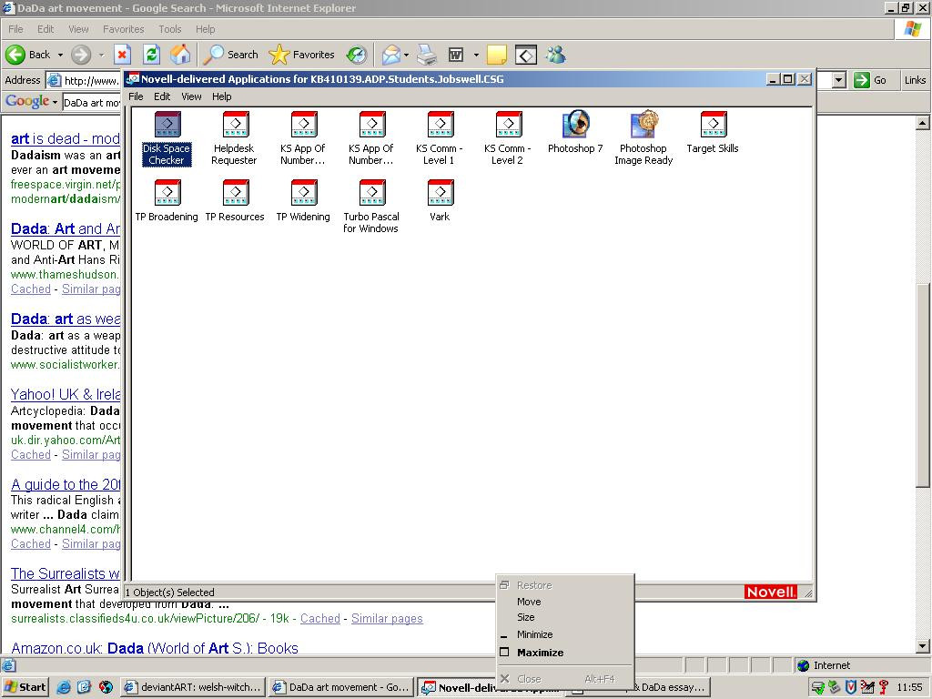Choose Maximize from the system context menu
Viewport: 932px width, 699px height.
point(565,652)
